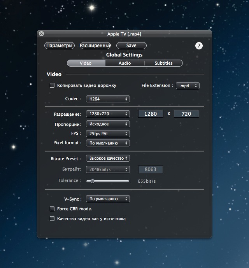This screenshot has height=268, width=249.
Task: Open the Pixel format dropdown
Action: pyautogui.click(x=108, y=143)
